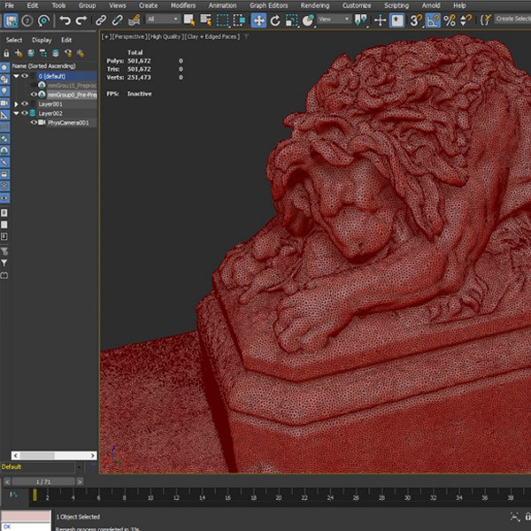Open the Arnold menu
This screenshot has width=531, height=531.
431,5
